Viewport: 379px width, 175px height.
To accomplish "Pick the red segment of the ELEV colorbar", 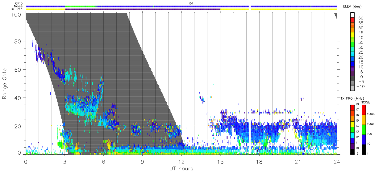I will pyautogui.click(x=352, y=20).
